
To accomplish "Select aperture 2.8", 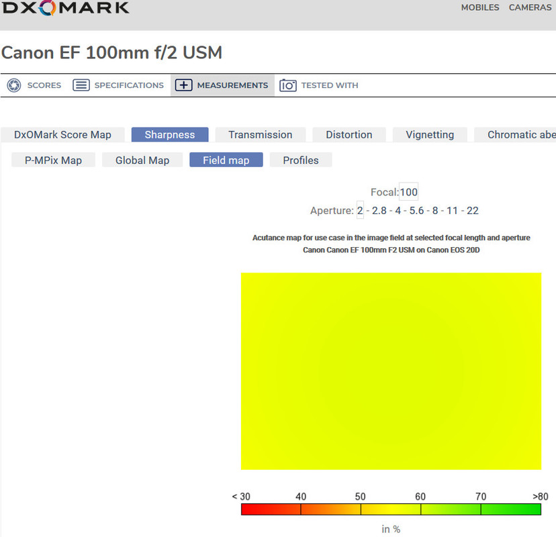I will point(379,211).
